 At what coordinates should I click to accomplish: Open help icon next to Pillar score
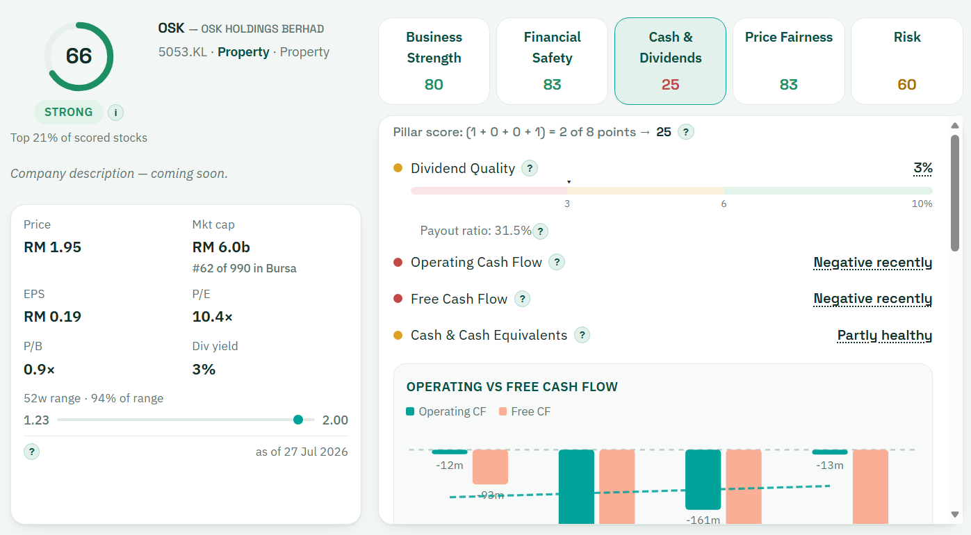(x=686, y=132)
